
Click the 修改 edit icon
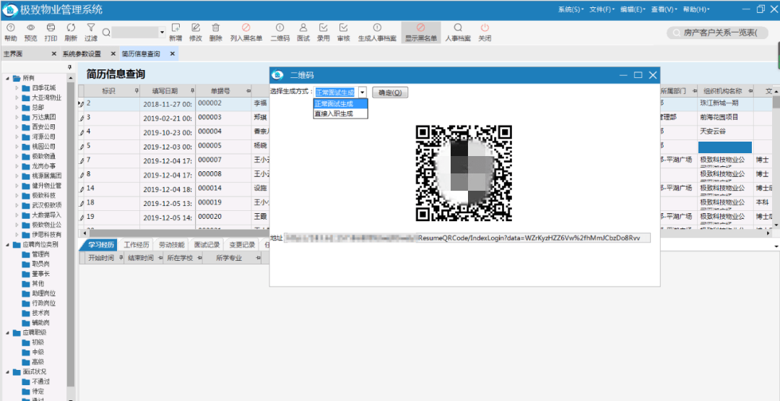click(x=196, y=28)
